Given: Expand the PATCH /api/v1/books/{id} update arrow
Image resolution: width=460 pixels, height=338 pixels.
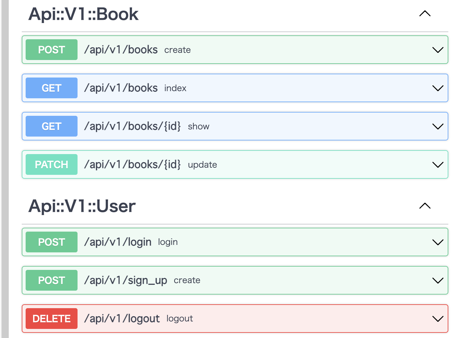Looking at the screenshot, I should [x=438, y=165].
